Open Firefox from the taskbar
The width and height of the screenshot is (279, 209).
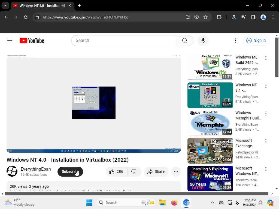click(x=174, y=202)
